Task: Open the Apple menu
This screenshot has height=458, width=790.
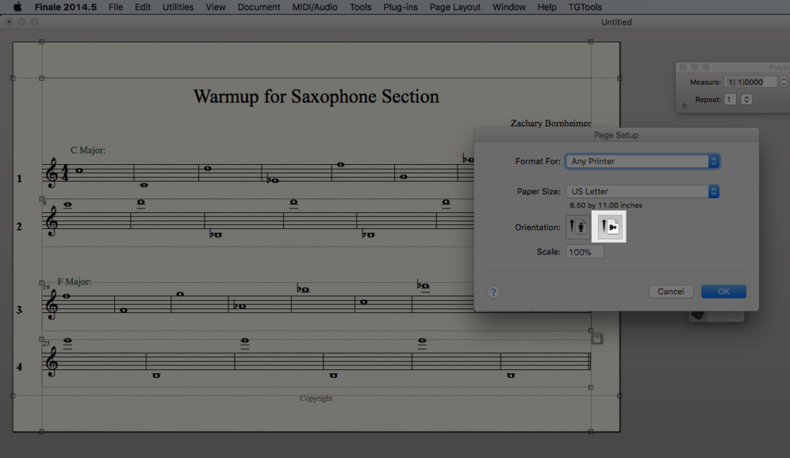Action: 17,7
